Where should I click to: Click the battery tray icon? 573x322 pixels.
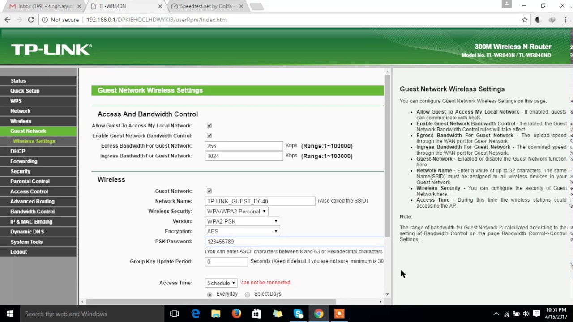tap(516, 314)
